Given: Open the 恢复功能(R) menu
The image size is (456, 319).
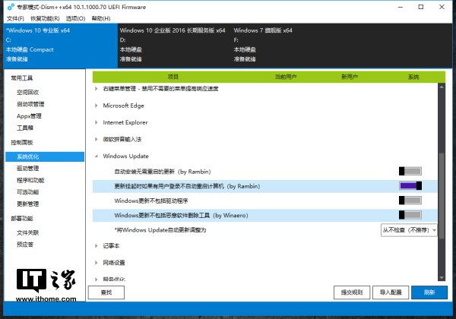Looking at the screenshot, I should tap(46, 17).
